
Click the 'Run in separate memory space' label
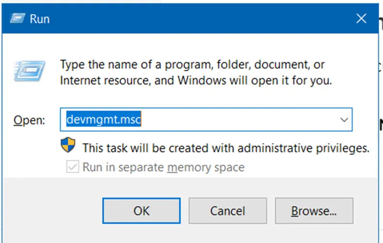tap(163, 167)
